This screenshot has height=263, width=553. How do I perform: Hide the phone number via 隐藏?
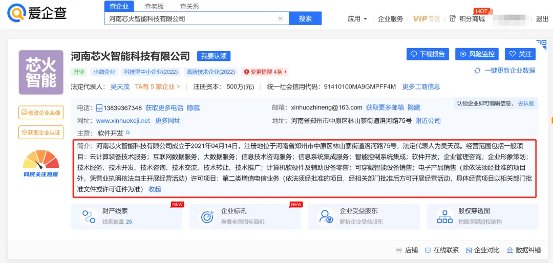click(x=193, y=108)
